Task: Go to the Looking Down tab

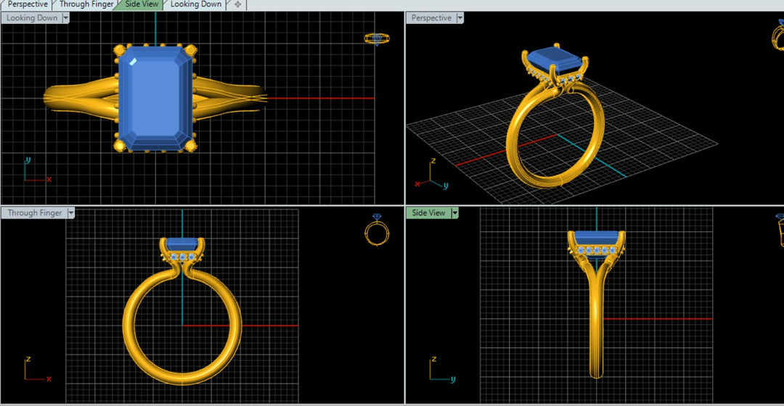Action: [195, 4]
